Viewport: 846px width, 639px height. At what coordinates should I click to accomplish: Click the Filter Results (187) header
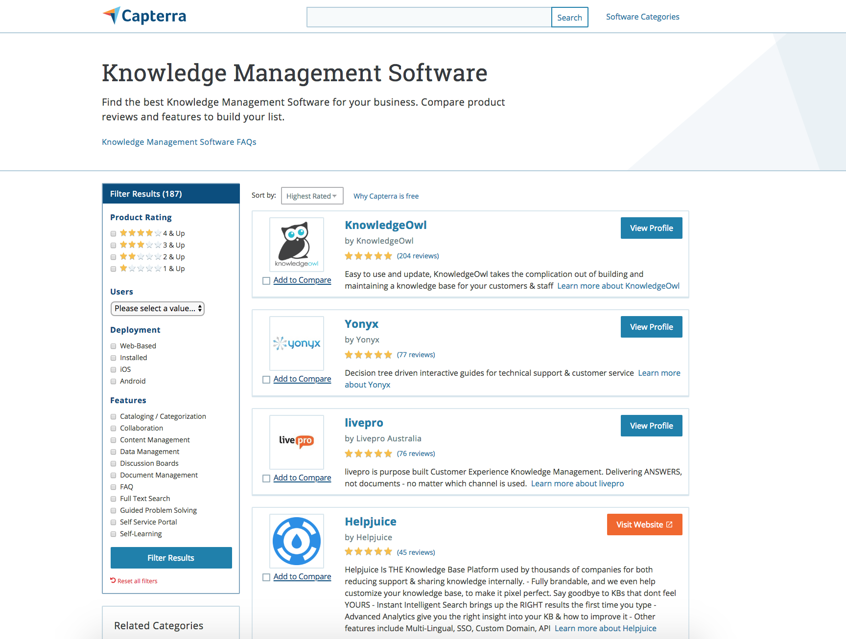click(x=171, y=194)
